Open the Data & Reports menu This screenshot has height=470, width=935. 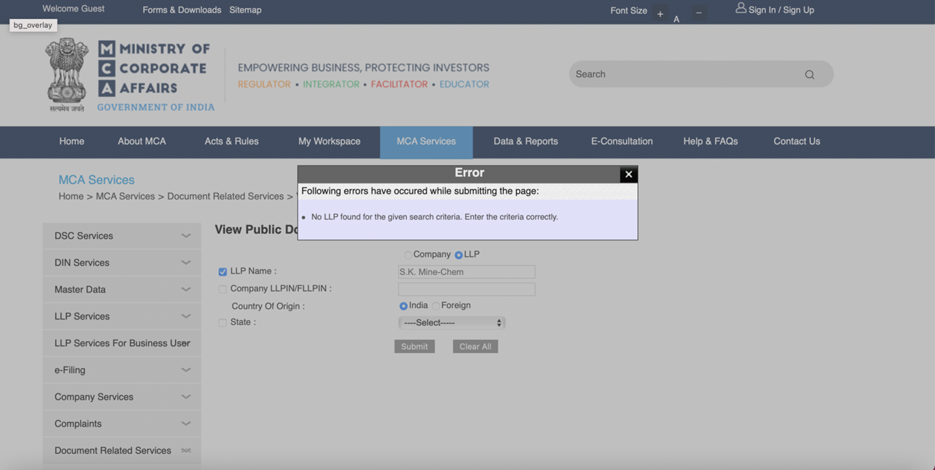coord(525,142)
